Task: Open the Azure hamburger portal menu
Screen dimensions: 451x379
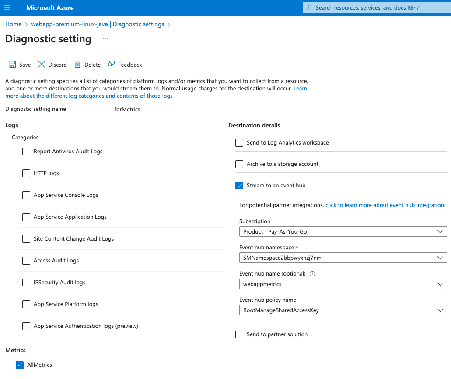Action: [7, 8]
